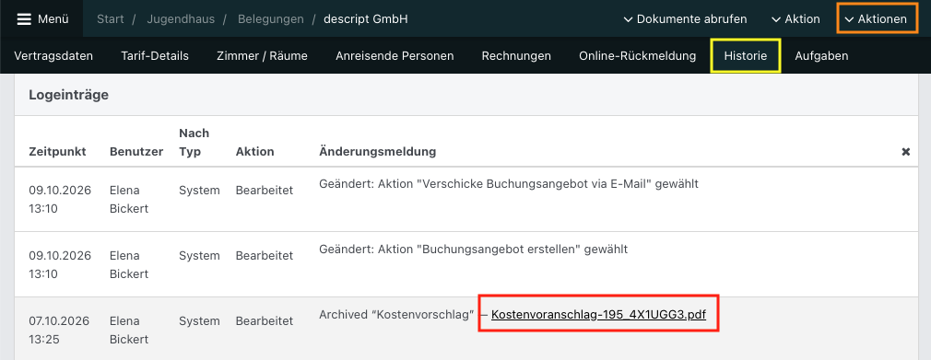Click the Aktion column header
This screenshot has width=931, height=360.
tap(254, 152)
